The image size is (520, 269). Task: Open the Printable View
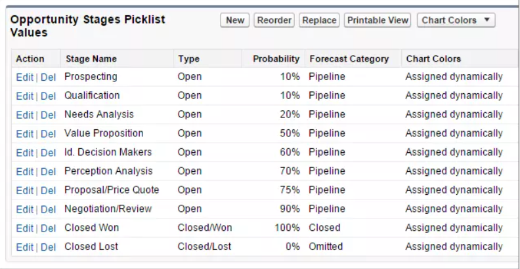point(378,20)
